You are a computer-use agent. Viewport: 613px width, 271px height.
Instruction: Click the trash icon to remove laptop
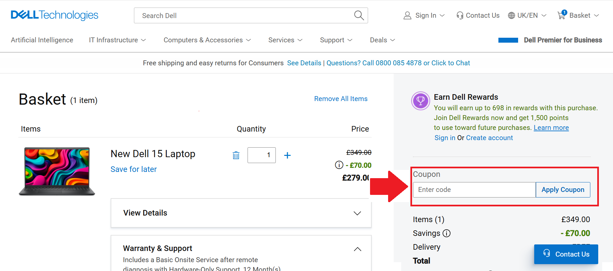tap(236, 155)
